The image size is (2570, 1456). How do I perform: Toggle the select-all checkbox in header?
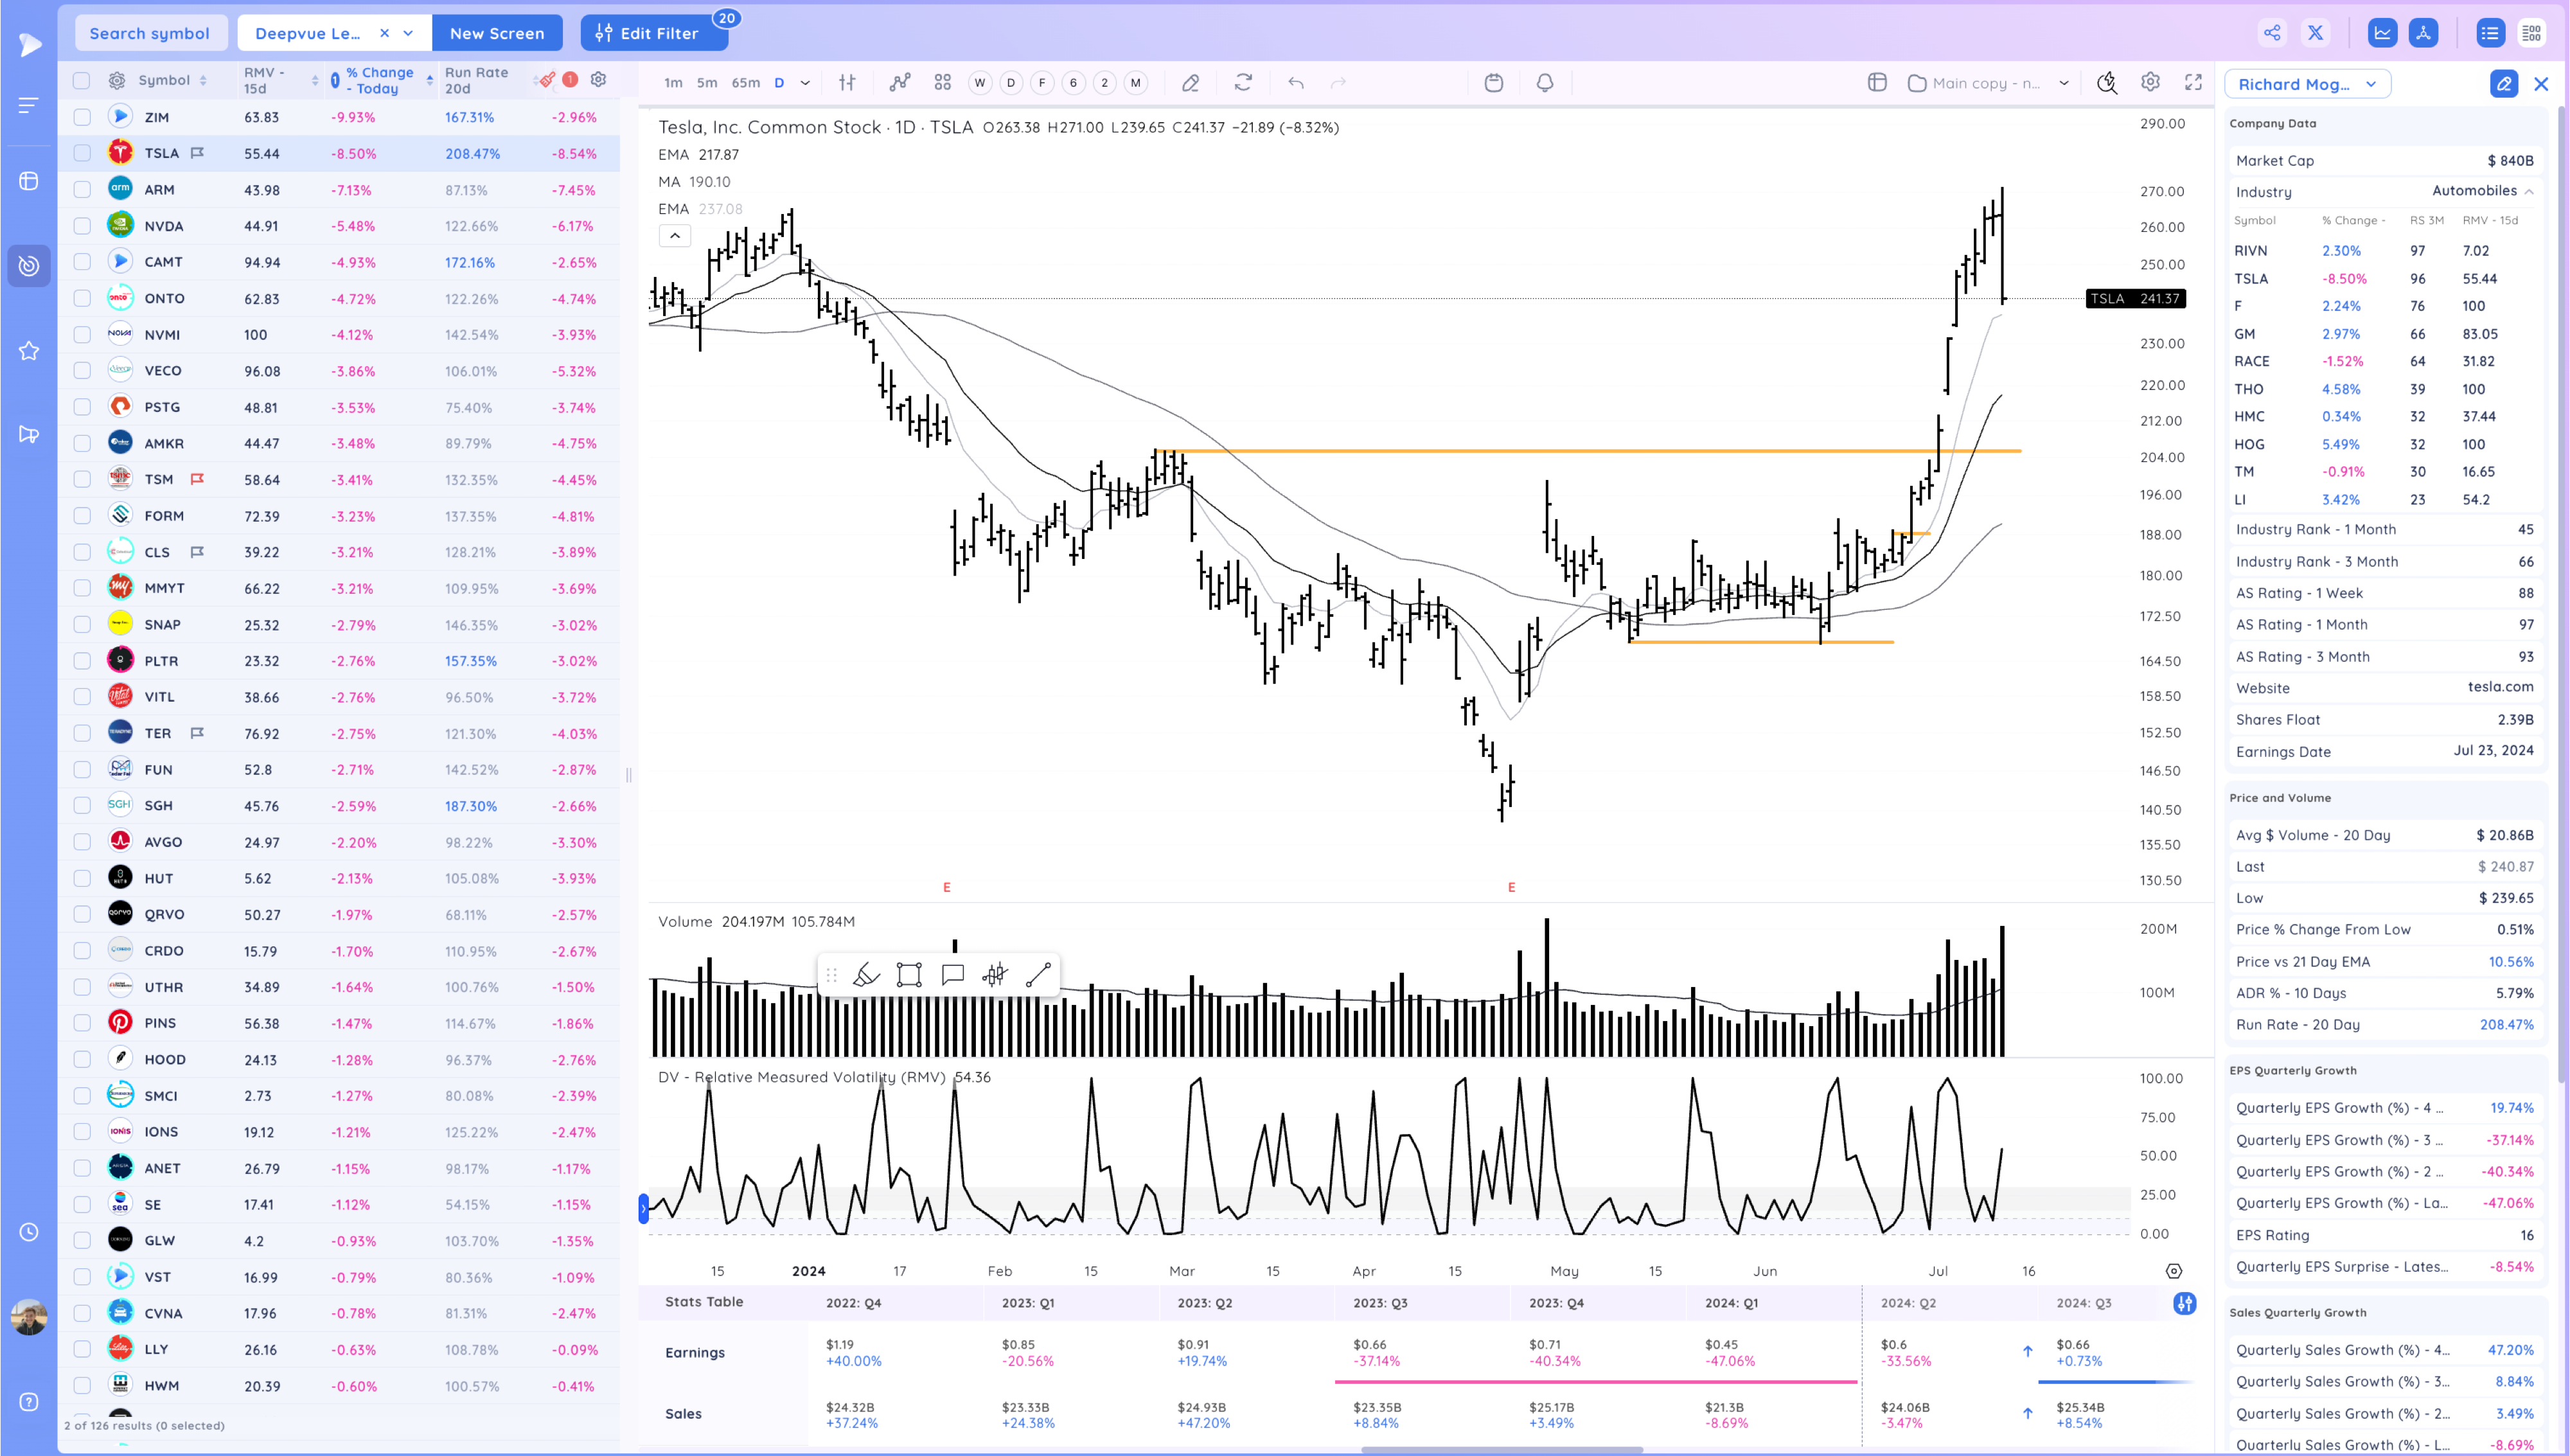(x=82, y=80)
